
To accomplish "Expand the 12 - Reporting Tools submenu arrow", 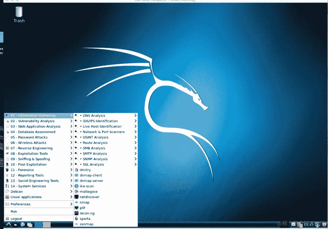I will pos(71,175).
